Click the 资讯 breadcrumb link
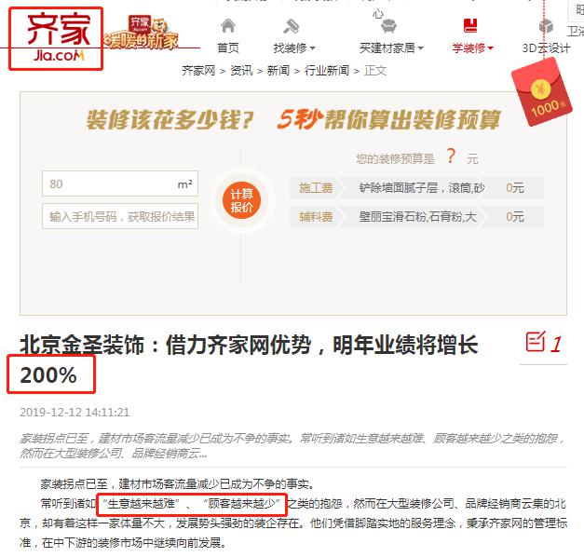The height and width of the screenshot is (557, 584). coord(241,71)
